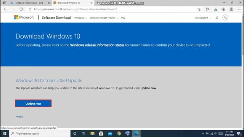The width and height of the screenshot is (244, 137).
Task: Open Windows release information status link
Action: (x=97, y=45)
